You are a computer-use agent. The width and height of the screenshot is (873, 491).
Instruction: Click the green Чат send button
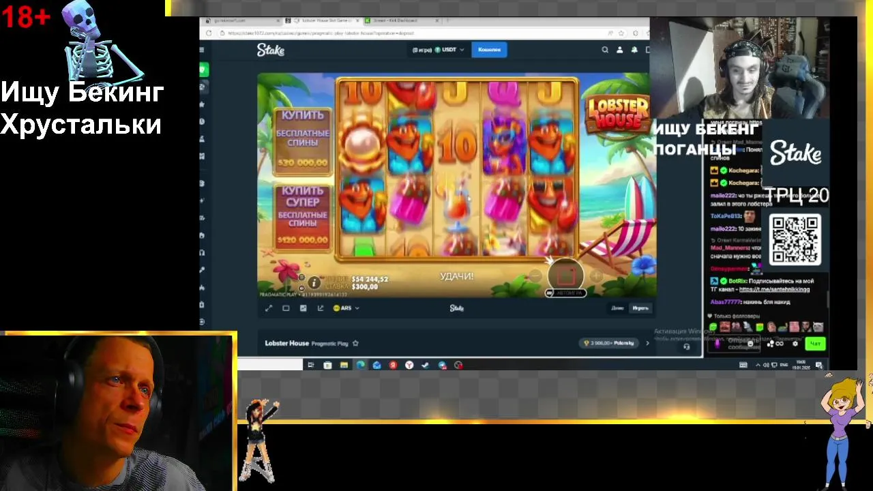[x=815, y=344]
